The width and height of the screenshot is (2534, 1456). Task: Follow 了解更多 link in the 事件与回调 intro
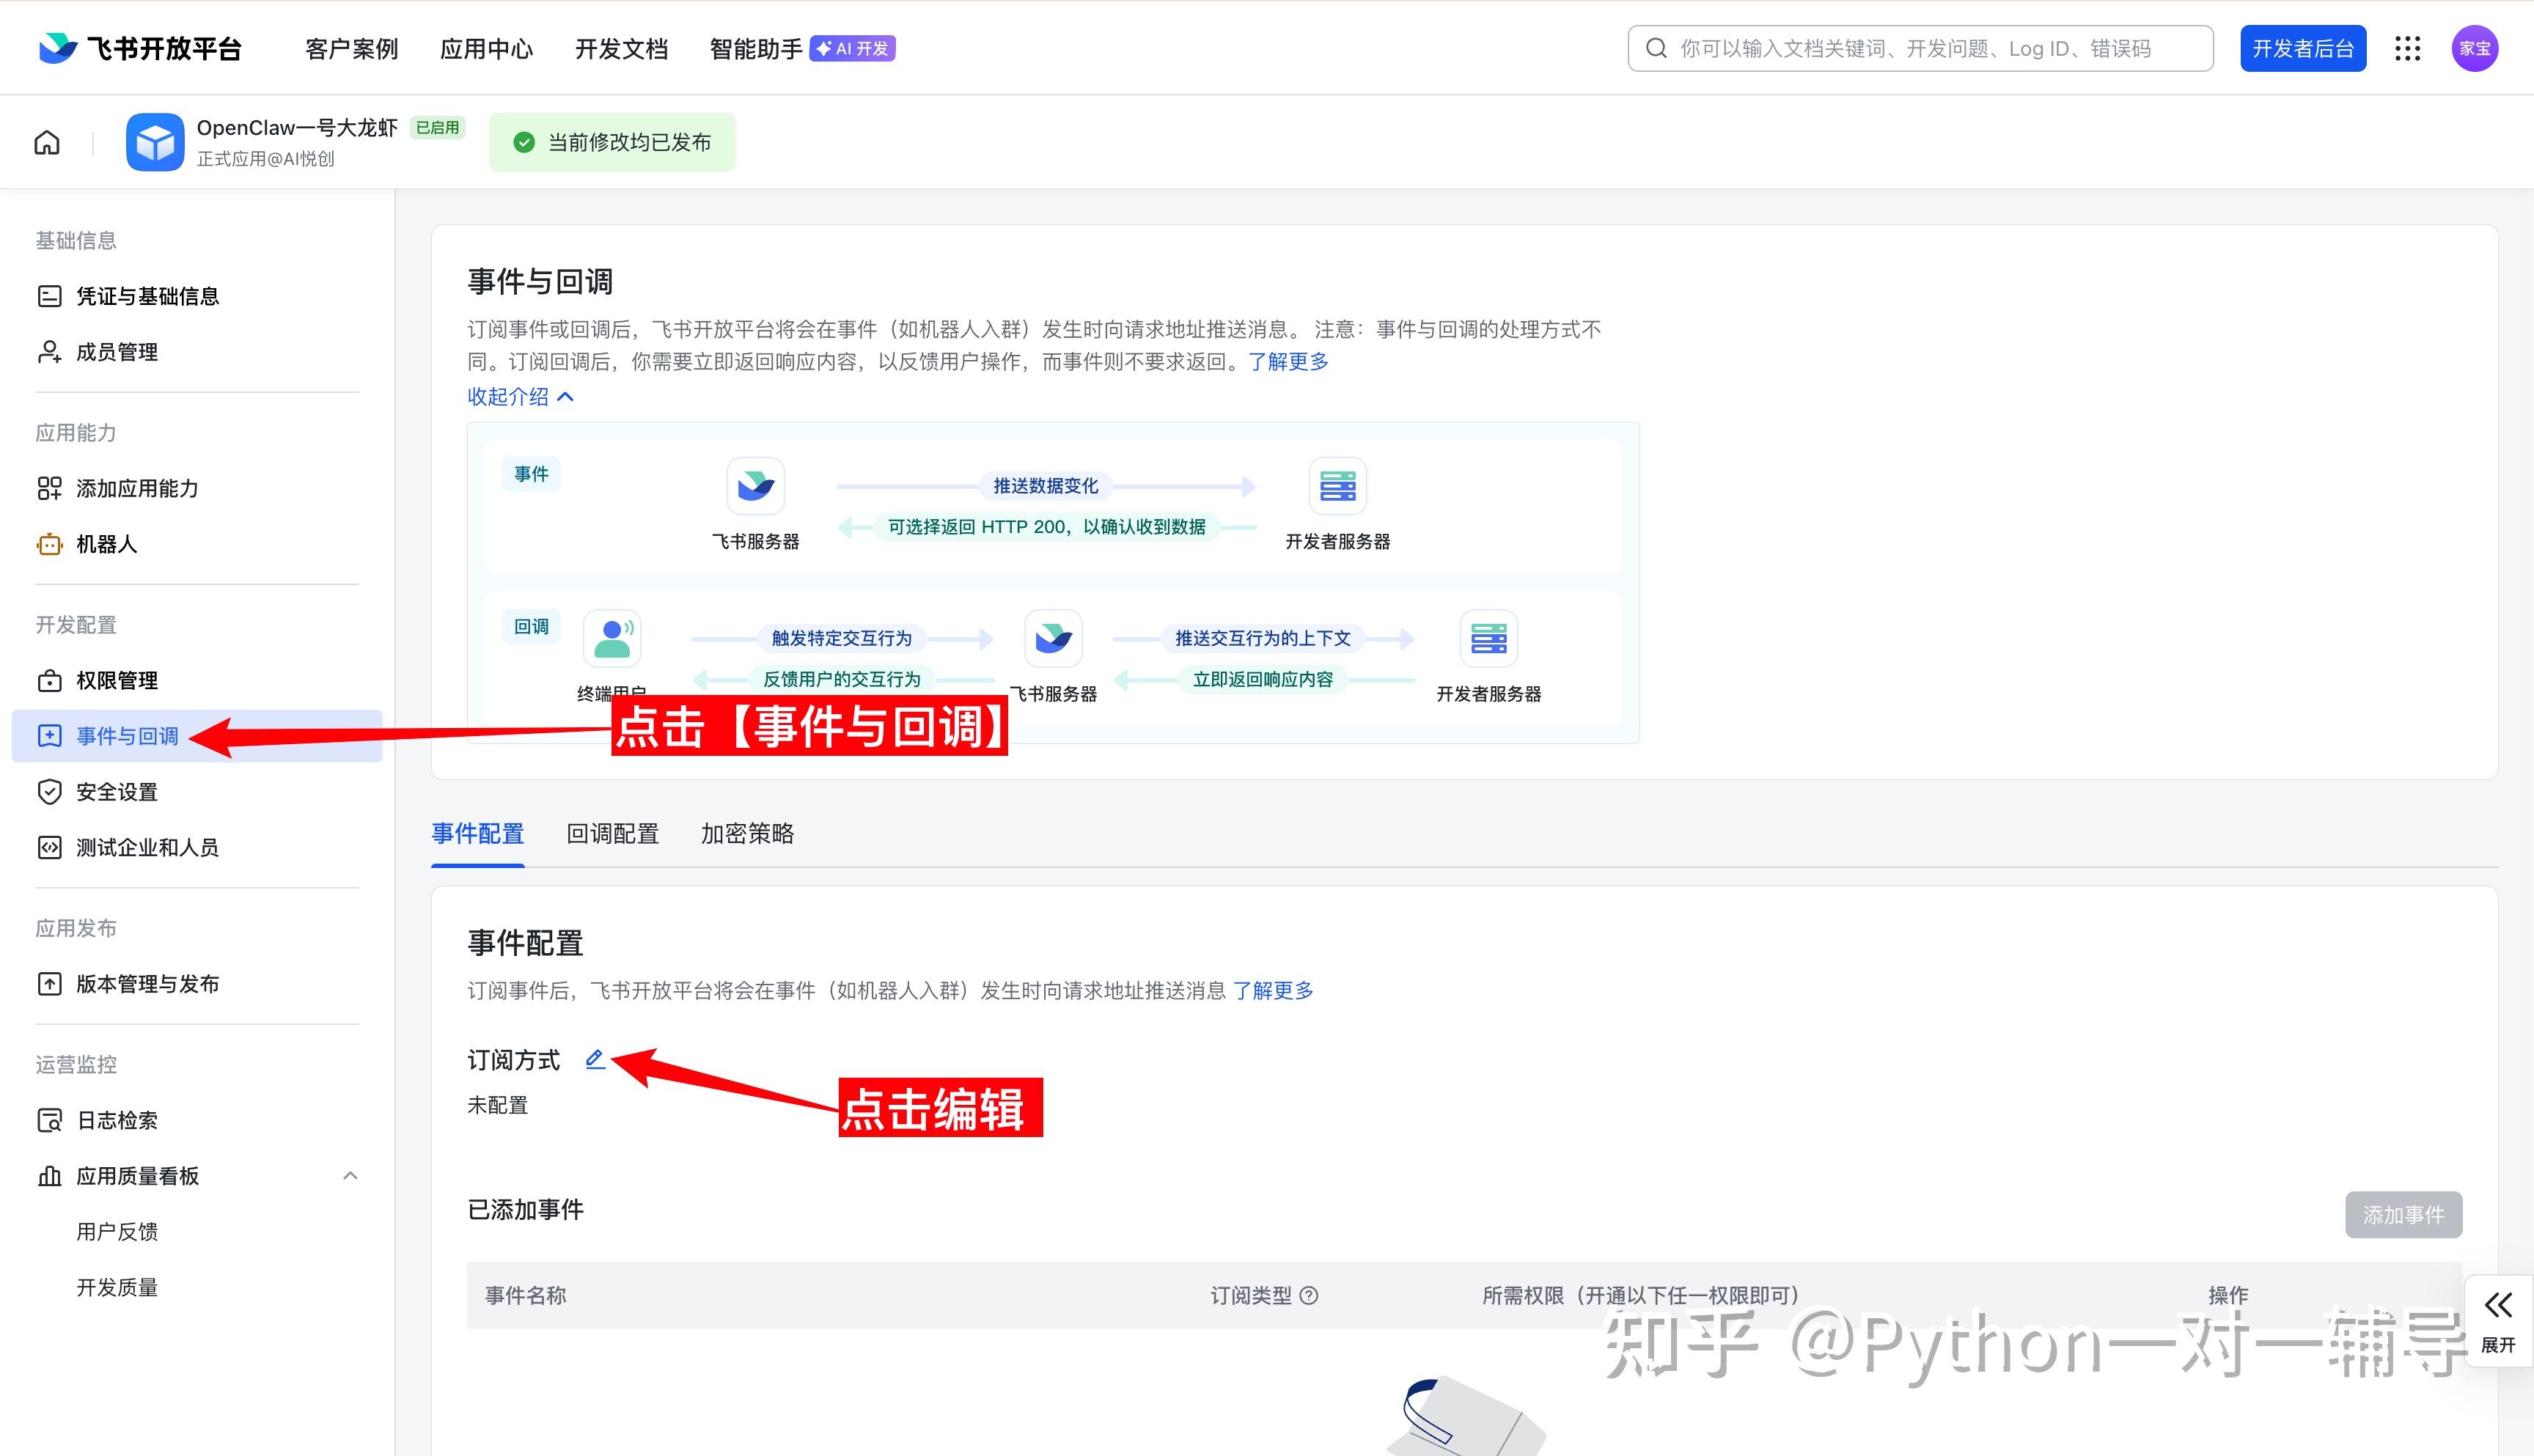point(1288,362)
